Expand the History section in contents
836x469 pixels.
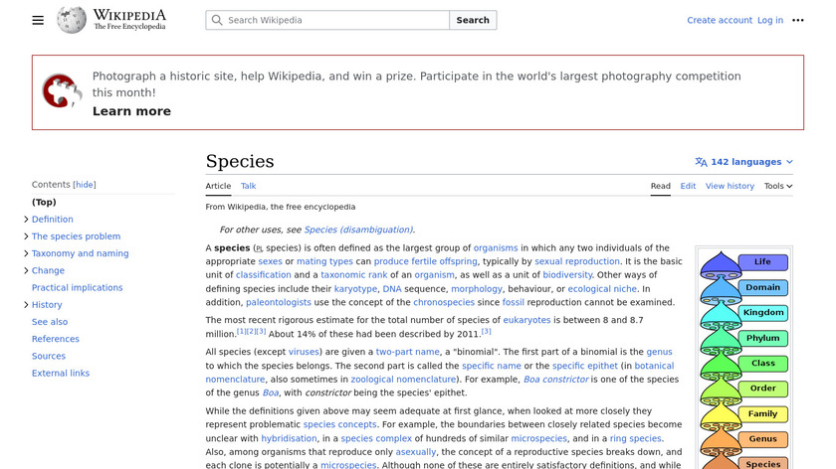click(x=26, y=305)
